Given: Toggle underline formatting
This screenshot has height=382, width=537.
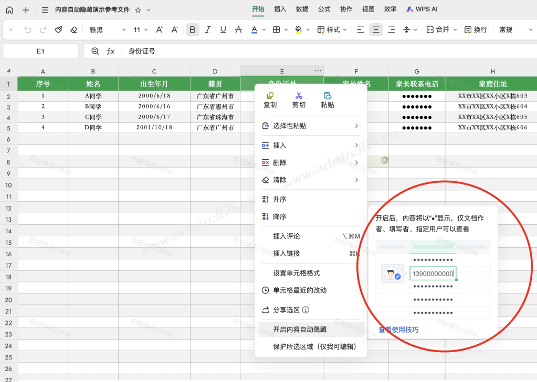Looking at the screenshot, I should click(x=223, y=30).
